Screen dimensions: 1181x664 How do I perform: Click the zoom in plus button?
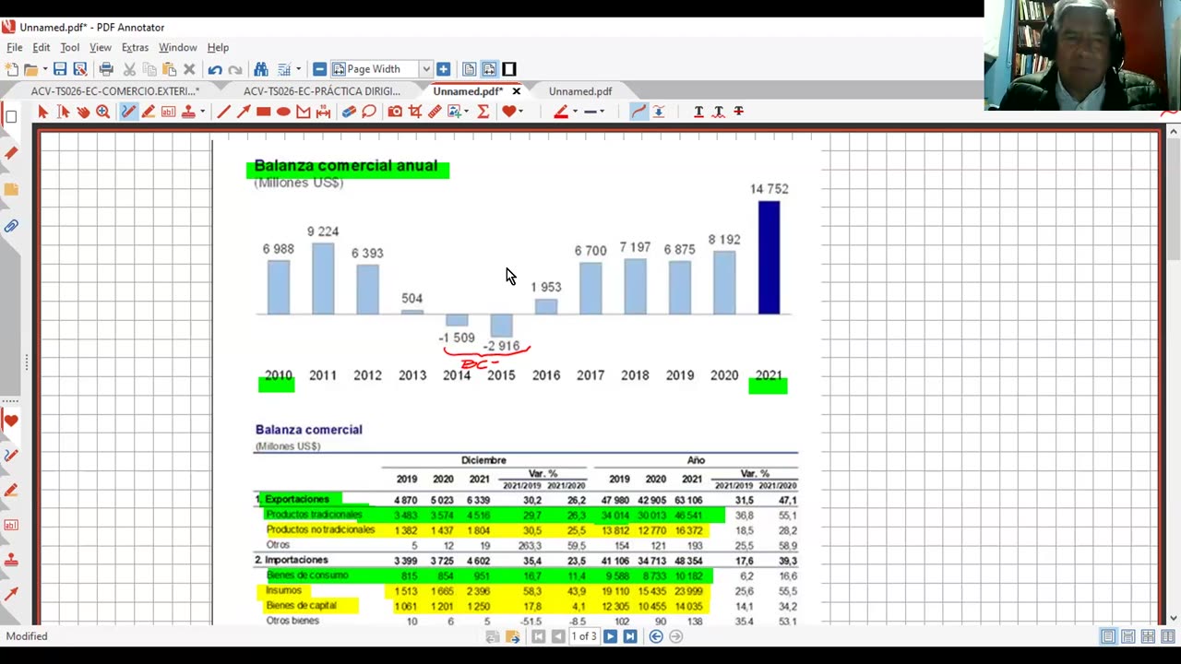point(443,69)
